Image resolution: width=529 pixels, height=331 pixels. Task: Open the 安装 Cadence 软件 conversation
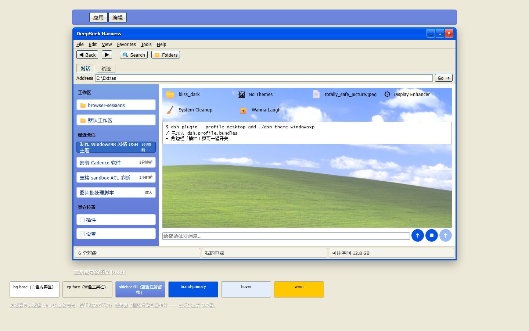[x=116, y=162]
